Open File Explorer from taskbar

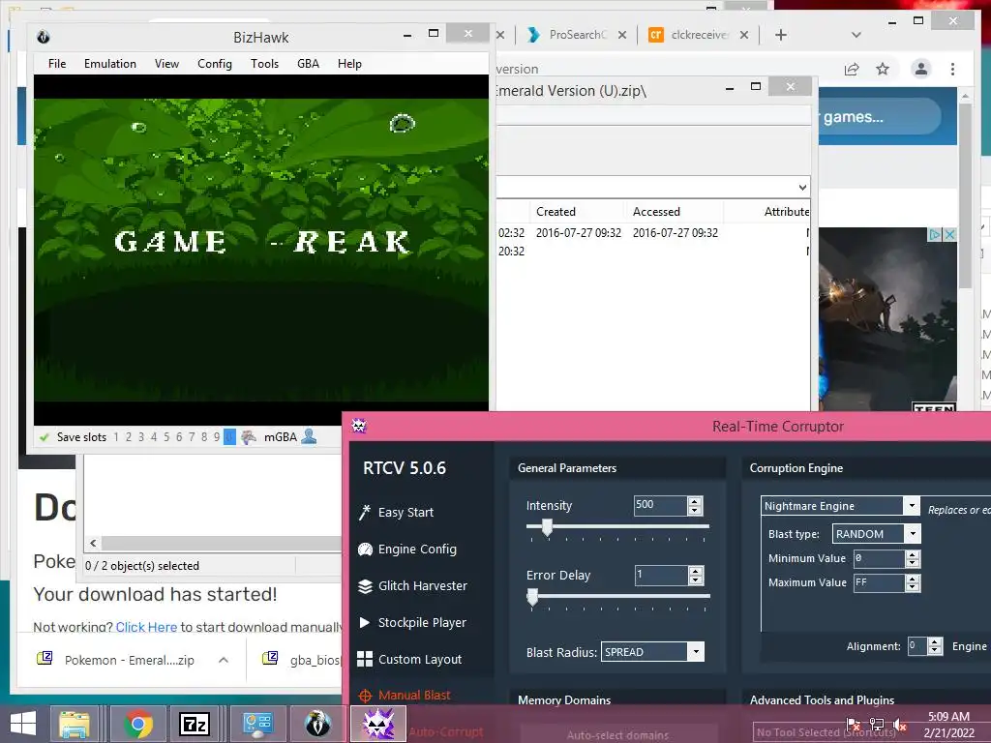tap(75, 724)
